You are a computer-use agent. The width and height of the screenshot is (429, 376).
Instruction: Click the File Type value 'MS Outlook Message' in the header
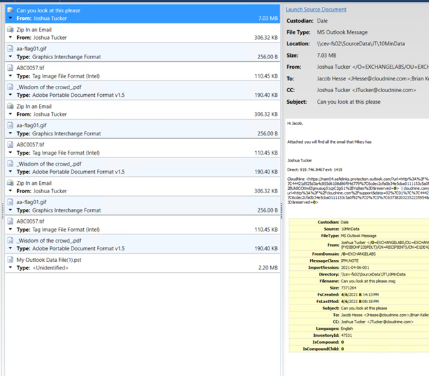pos(342,32)
